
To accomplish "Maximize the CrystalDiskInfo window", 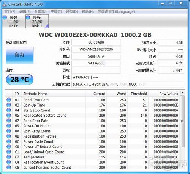I will (x=170, y=3).
